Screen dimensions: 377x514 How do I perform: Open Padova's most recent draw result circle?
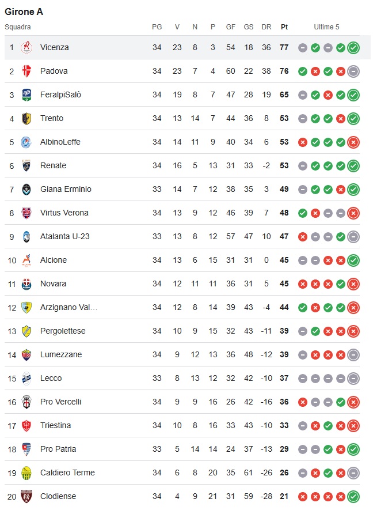tap(353, 71)
